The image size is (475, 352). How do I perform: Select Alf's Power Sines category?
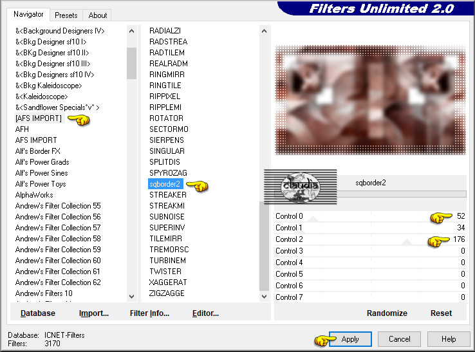point(41,173)
